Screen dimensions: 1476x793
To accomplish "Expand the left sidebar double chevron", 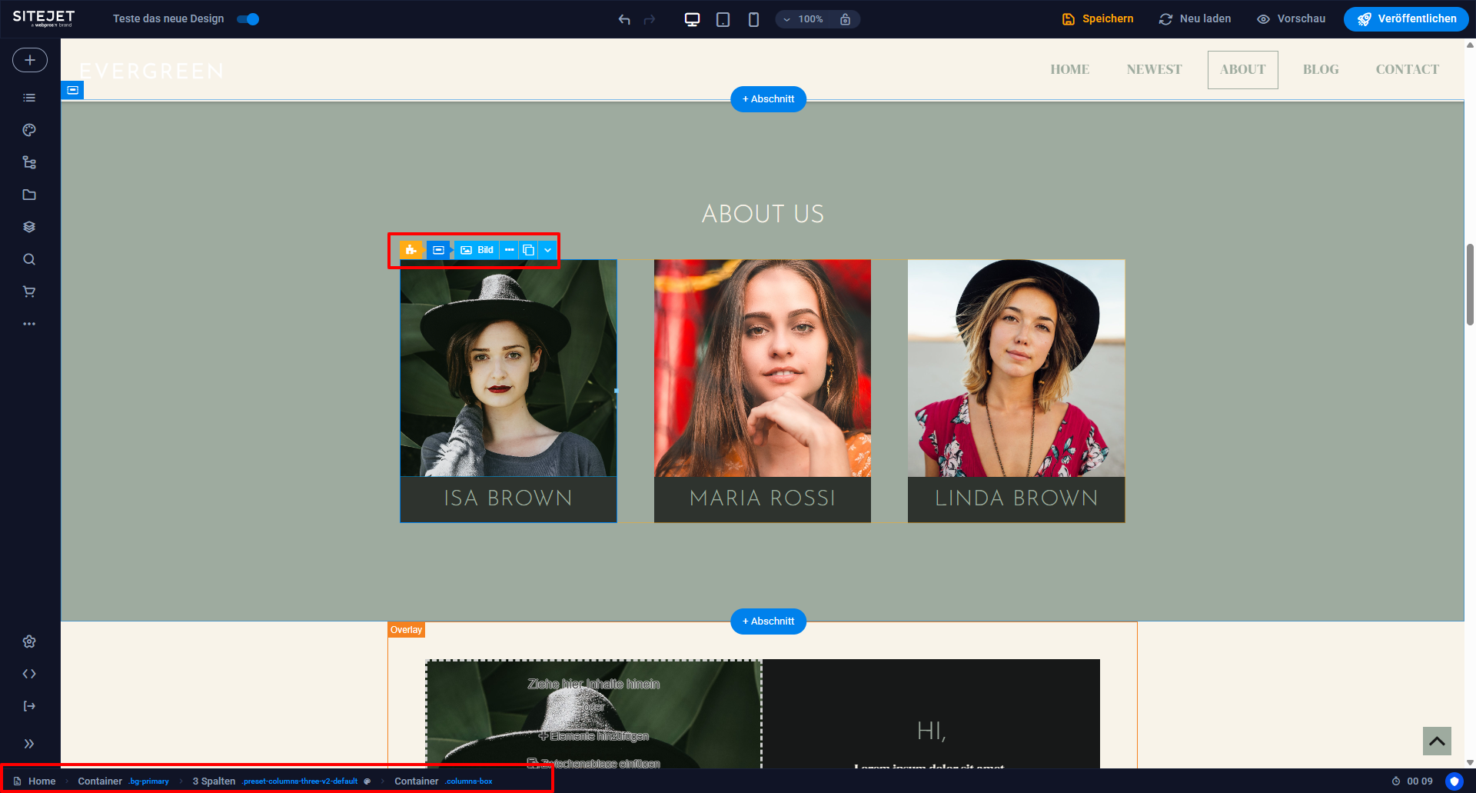I will coord(29,744).
